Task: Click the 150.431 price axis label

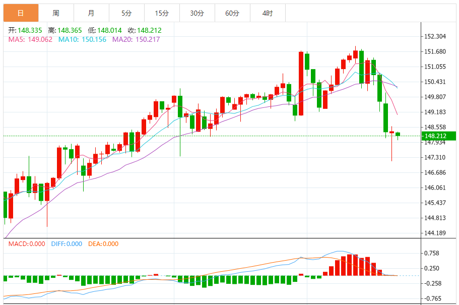Action: (x=435, y=82)
